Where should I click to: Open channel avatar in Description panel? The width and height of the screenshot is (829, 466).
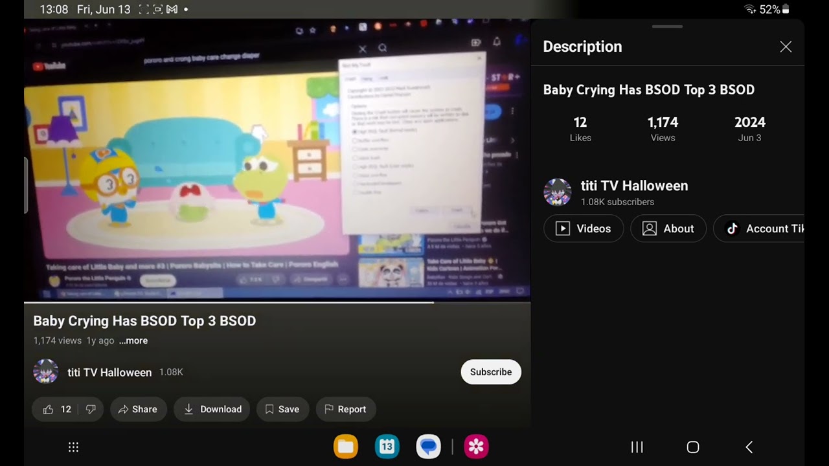557,192
